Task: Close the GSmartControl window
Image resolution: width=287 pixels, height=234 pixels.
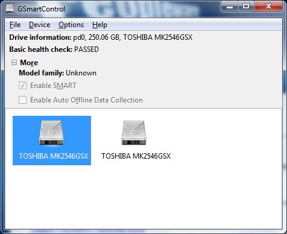Action: 269,7
